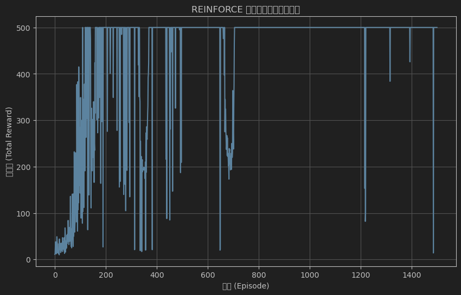The height and width of the screenshot is (295, 461).
Task: Click y-axis tick label 300
Action: coord(25,121)
